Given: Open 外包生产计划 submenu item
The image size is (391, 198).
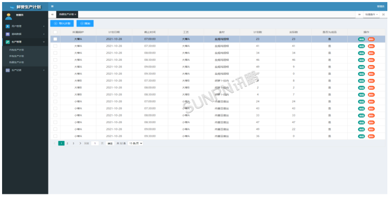Looking at the screenshot, I should point(17,56).
